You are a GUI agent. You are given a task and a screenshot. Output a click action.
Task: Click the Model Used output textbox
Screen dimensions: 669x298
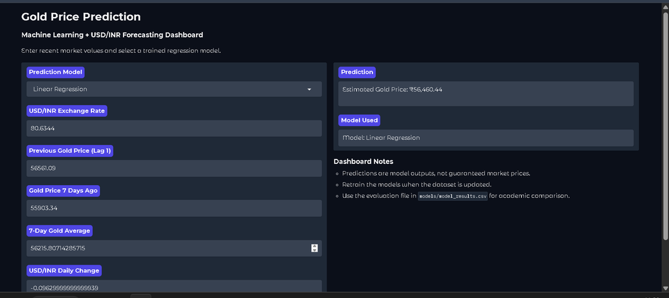(486, 138)
